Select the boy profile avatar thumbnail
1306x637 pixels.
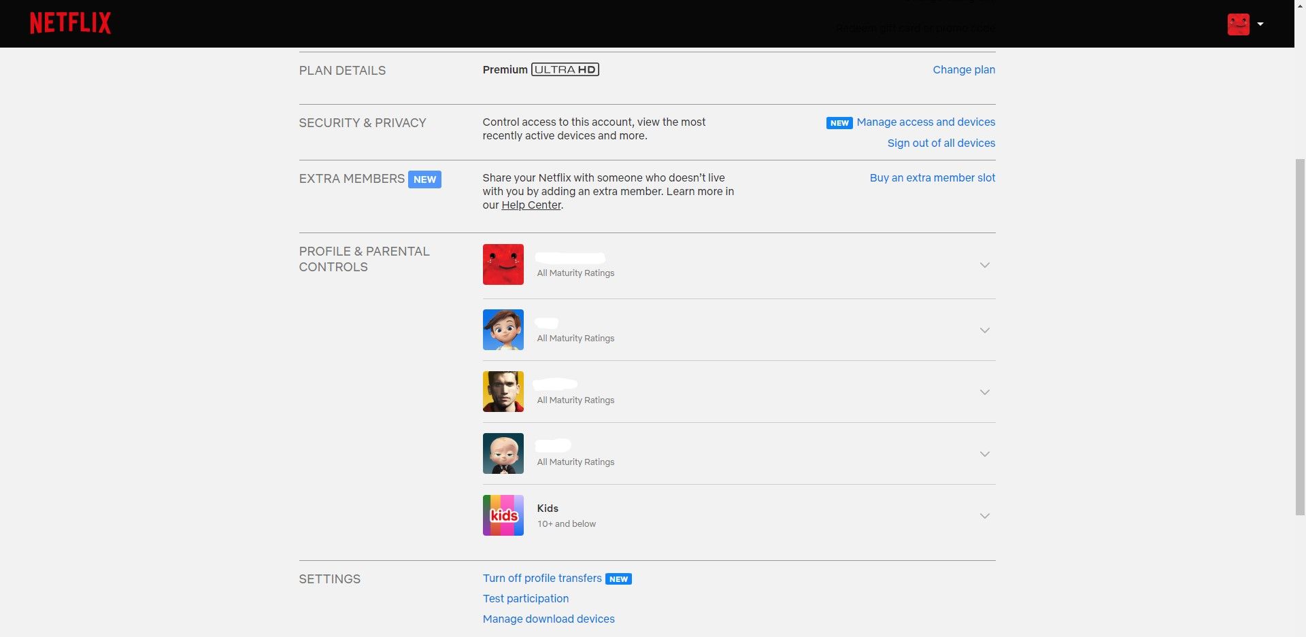pyautogui.click(x=503, y=330)
